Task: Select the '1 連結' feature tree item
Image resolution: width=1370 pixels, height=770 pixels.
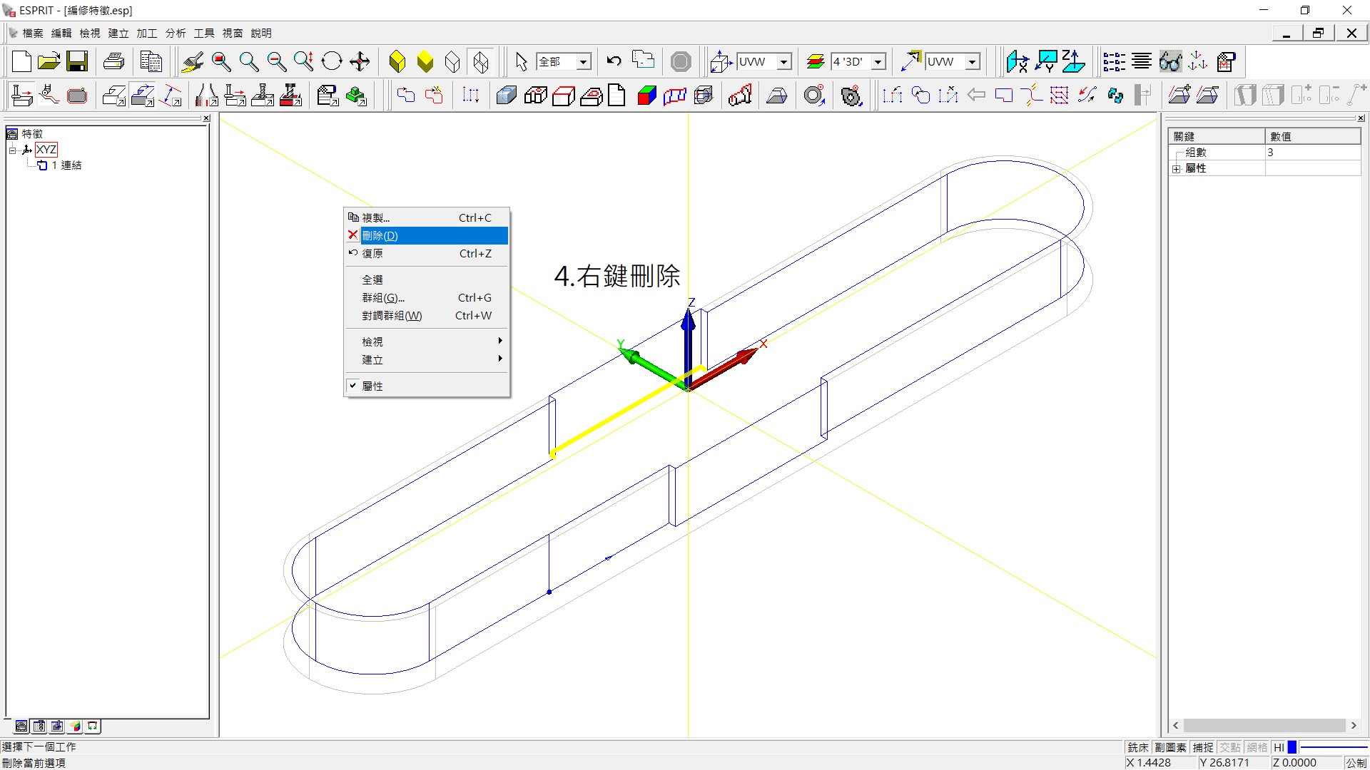Action: 66,165
